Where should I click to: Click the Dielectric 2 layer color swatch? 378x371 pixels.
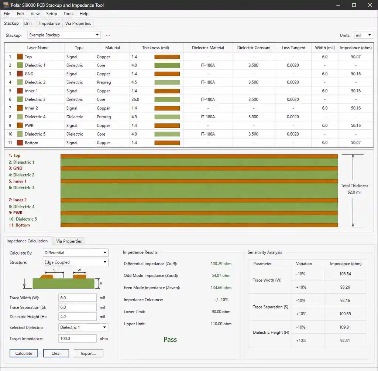[20, 82]
